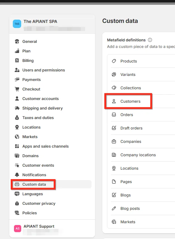Click the Notifications bell icon
This screenshot has height=239, width=175.
[x=17, y=175]
